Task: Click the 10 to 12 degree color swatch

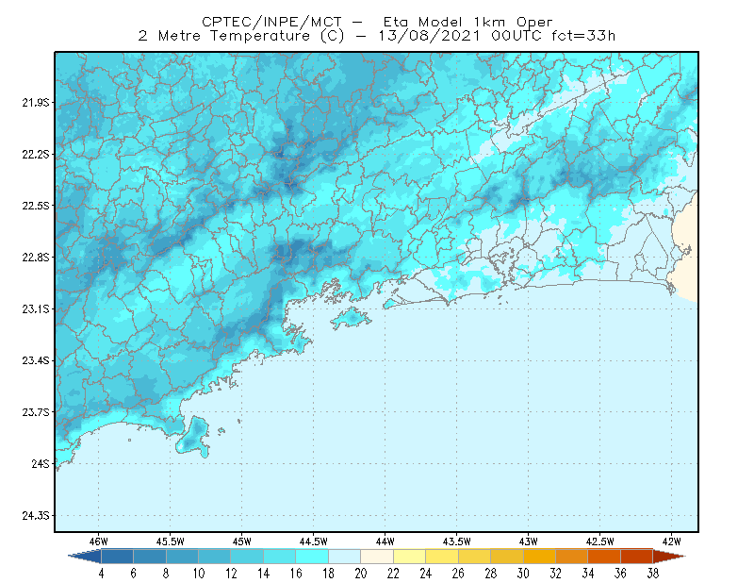Action: [x=215, y=557]
